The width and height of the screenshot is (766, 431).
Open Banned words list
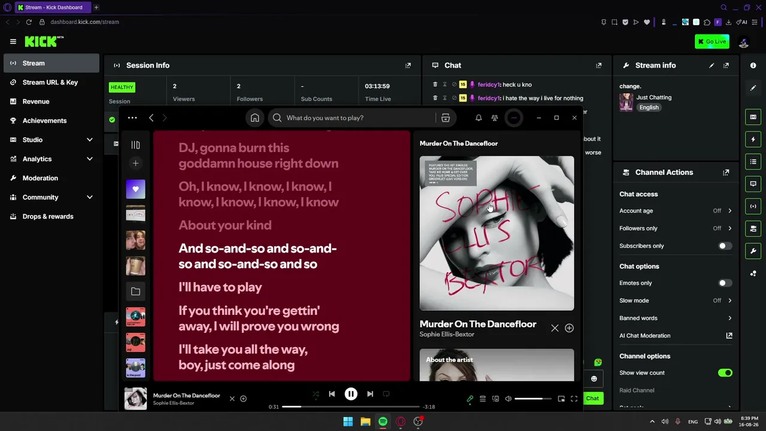[x=676, y=318]
